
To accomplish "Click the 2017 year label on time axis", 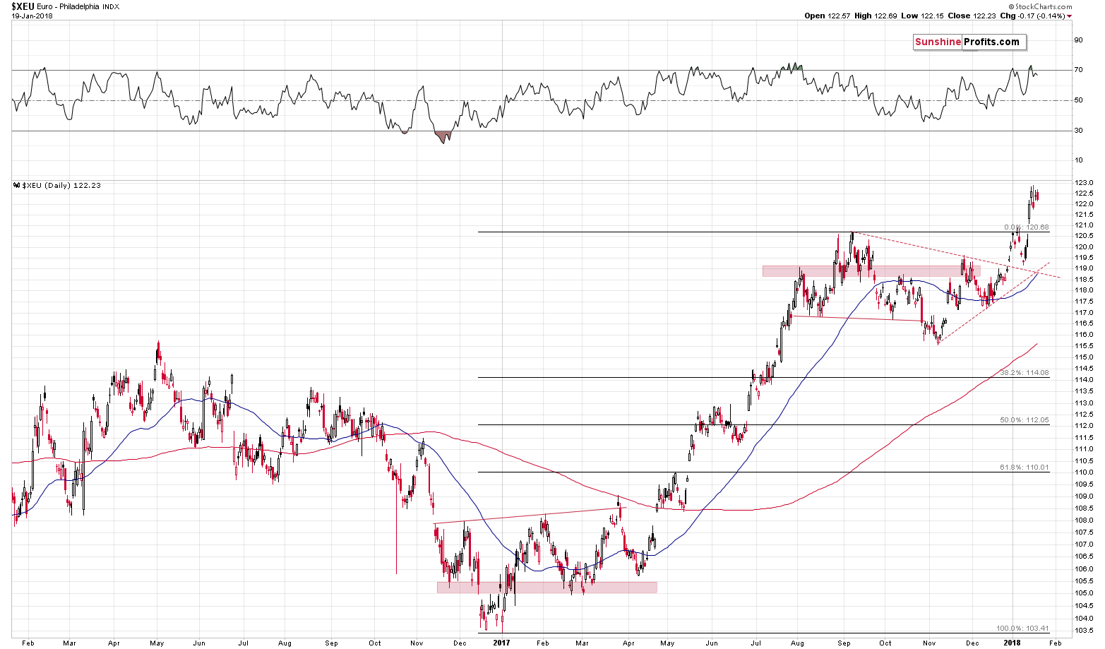I will tap(501, 643).
